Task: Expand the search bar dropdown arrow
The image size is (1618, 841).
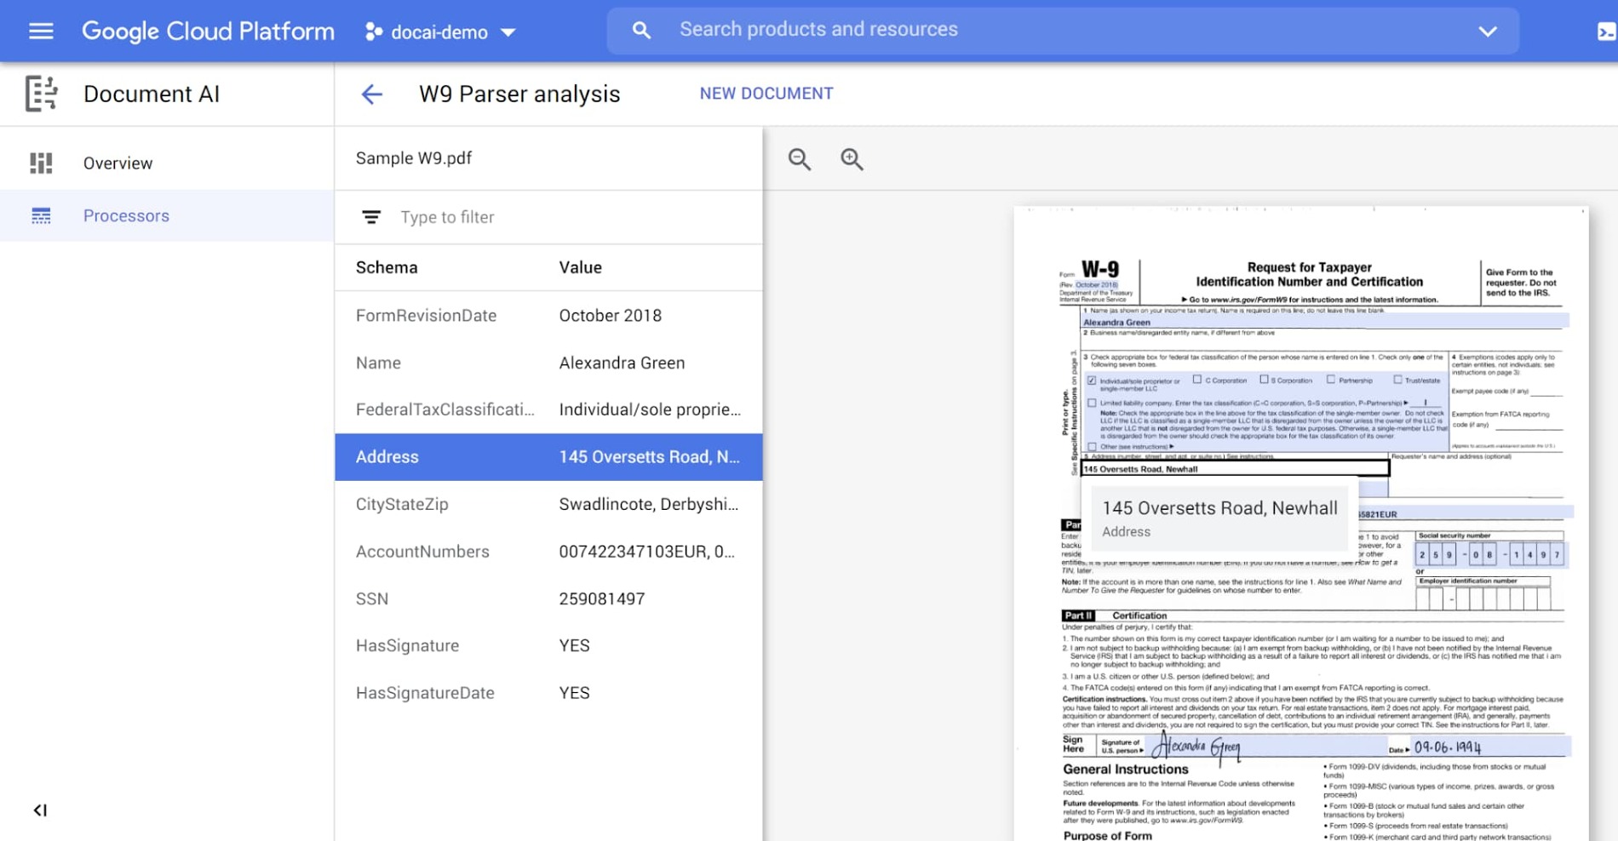Action: 1487,31
